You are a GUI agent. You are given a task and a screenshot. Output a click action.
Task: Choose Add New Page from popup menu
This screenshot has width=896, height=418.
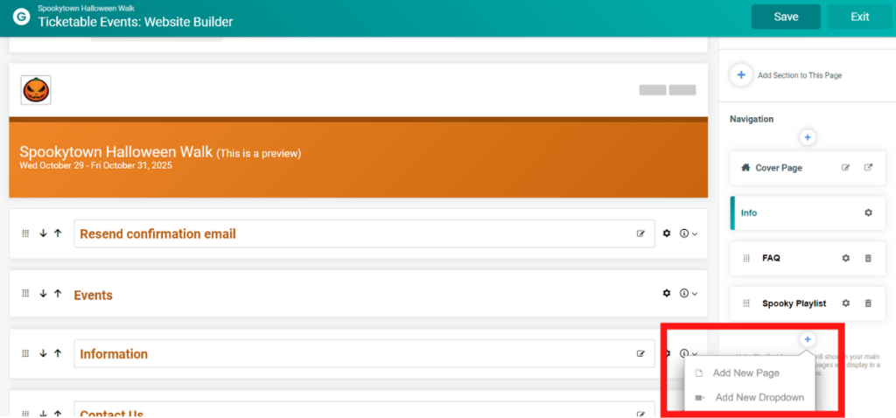coord(745,373)
